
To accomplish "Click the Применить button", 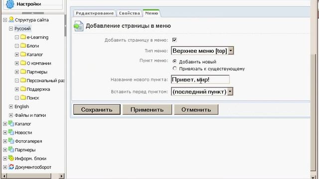I will pos(147,109).
